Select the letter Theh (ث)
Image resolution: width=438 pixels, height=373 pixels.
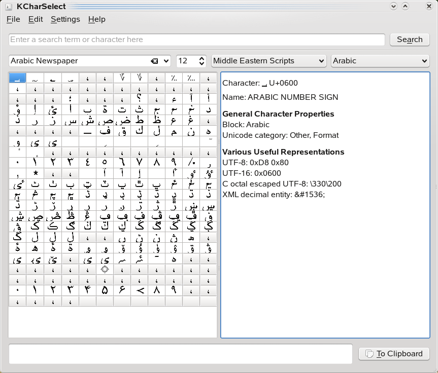pos(140,109)
